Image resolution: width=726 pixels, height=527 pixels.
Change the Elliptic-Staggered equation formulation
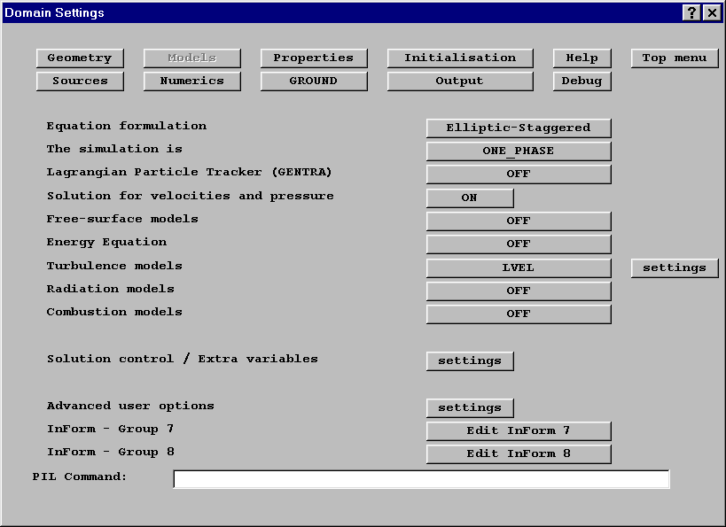519,128
